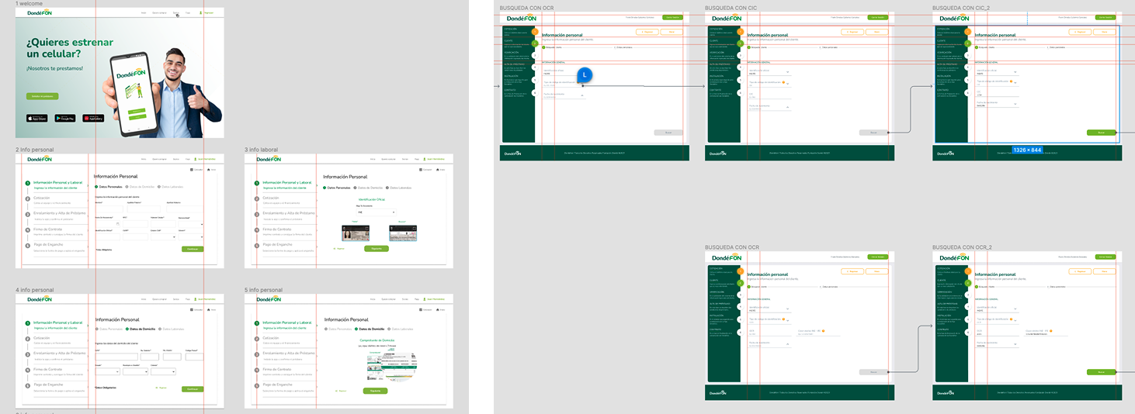The width and height of the screenshot is (1135, 414).
Task: Expand 'Fecha de nacimiento' dropdown in top BUSQUEDA CON OCR
Action: (x=581, y=97)
